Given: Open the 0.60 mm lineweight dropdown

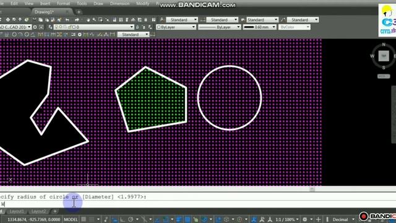Looking at the screenshot, I should tap(260, 27).
